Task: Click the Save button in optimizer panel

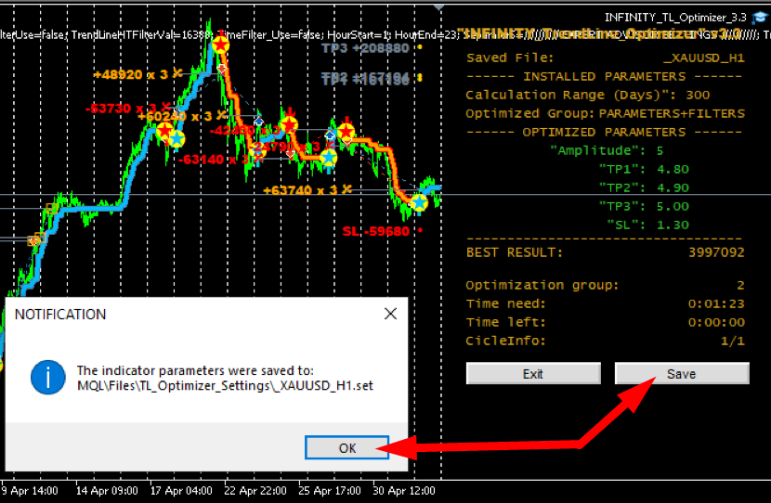Action: (682, 374)
